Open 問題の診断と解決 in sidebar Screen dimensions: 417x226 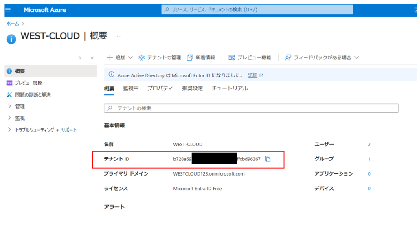pyautogui.click(x=33, y=94)
